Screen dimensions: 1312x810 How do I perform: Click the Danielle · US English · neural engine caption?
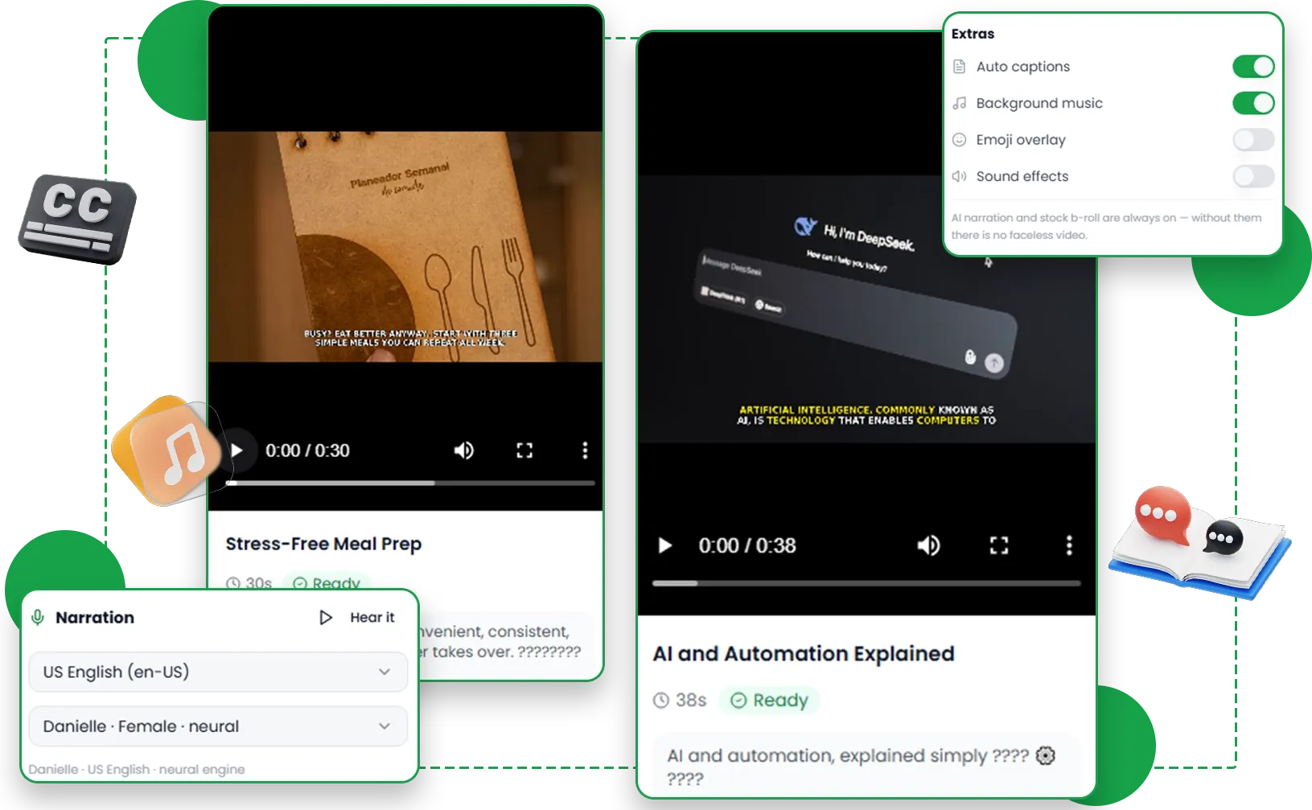(137, 769)
